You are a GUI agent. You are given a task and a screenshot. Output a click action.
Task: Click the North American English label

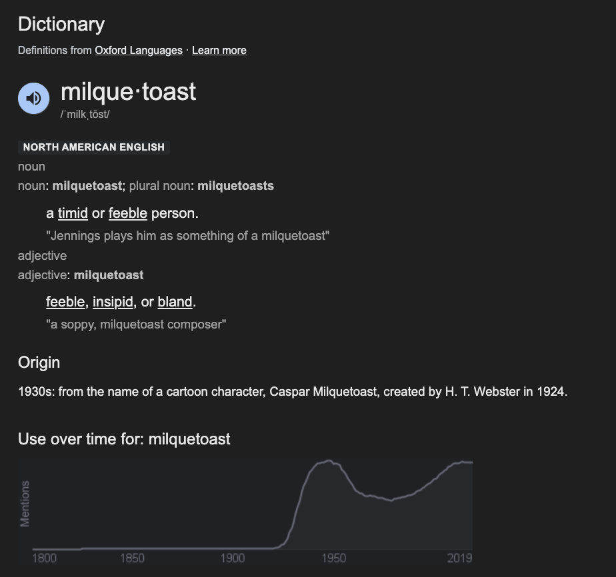tap(94, 147)
